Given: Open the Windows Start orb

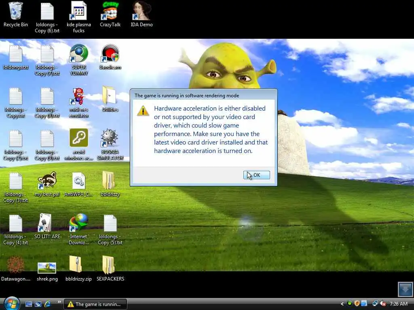Looking at the screenshot, I should [x=12, y=304].
